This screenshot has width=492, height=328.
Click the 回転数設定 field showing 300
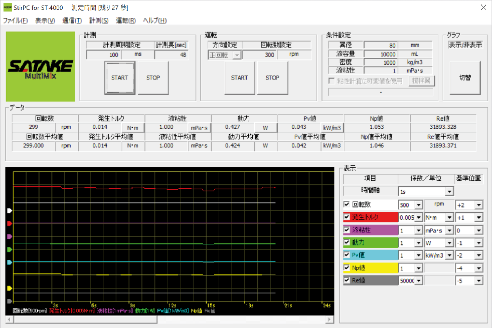click(x=259, y=55)
